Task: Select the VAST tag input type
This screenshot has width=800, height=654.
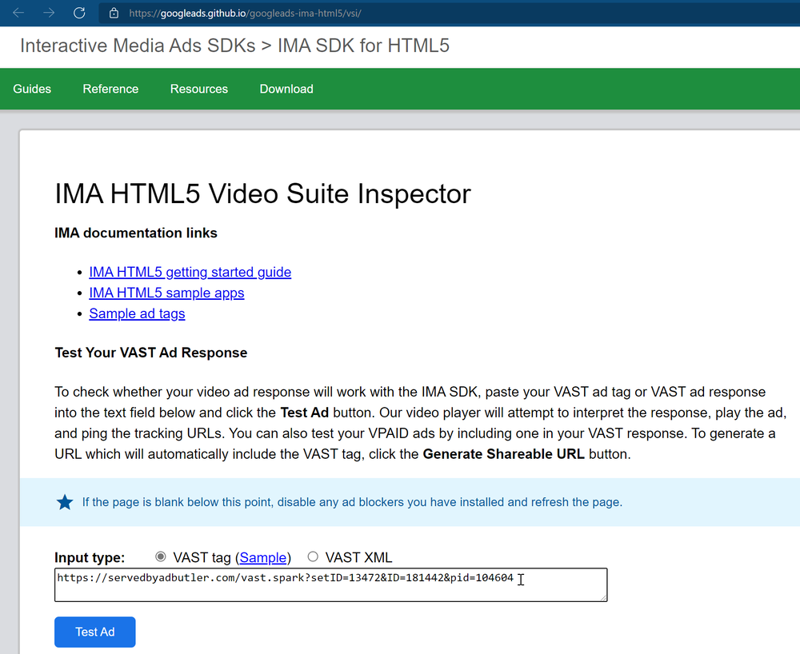Action: click(x=161, y=556)
